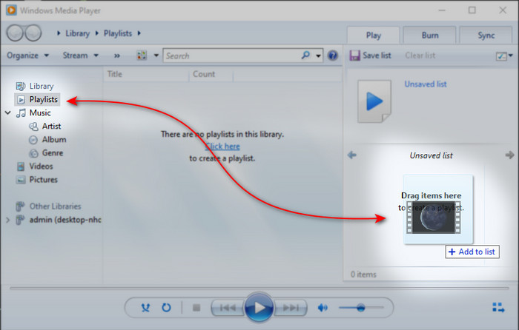This screenshot has width=519, height=330.
Task: Click the breadcrumb arrow before Library
Action: point(59,33)
